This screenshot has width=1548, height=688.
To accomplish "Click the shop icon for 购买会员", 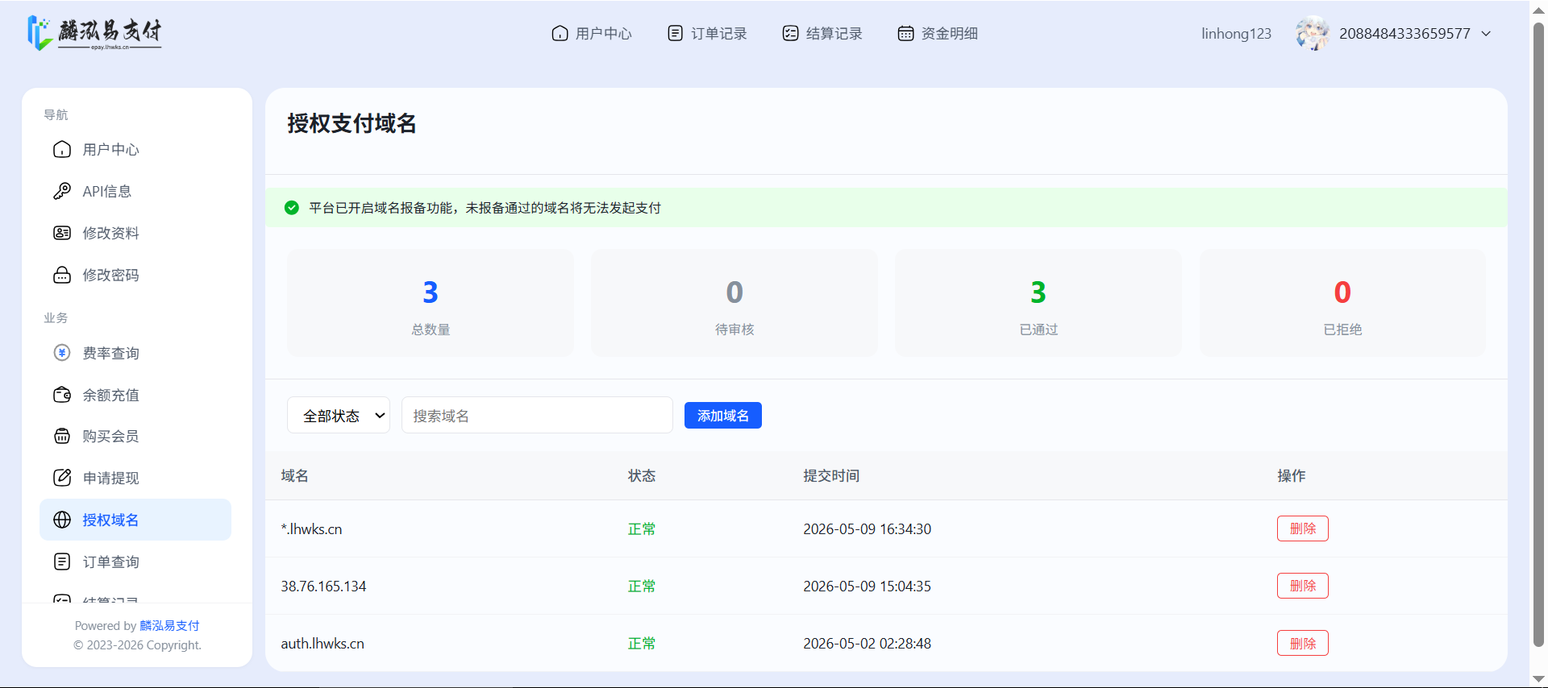I will pyautogui.click(x=62, y=436).
